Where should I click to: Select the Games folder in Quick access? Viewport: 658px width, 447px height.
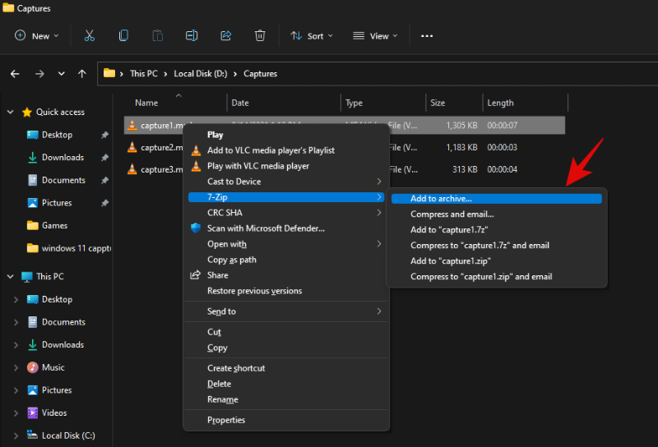click(54, 225)
